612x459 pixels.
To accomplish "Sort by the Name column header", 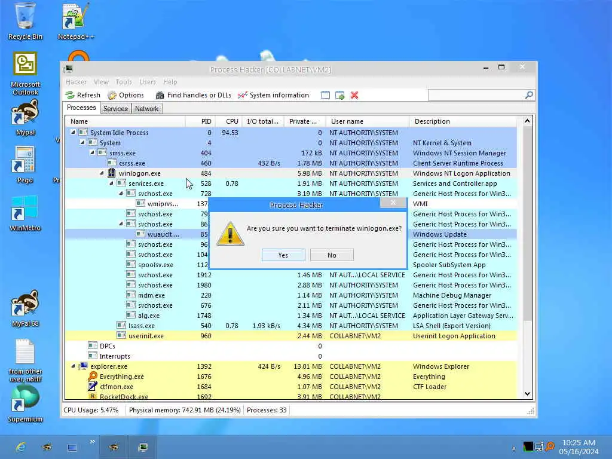I will coord(126,121).
